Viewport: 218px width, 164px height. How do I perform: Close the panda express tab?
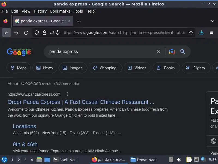point(69,21)
